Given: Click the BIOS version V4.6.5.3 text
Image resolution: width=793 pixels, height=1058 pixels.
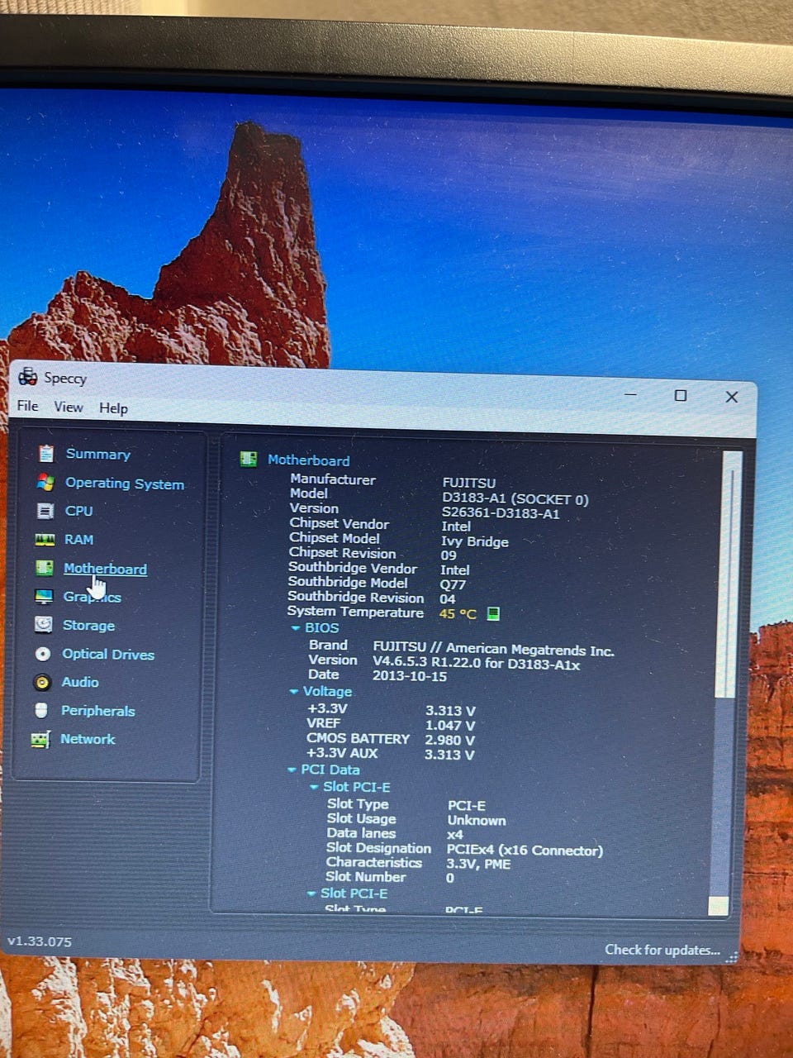Looking at the screenshot, I should click(477, 663).
